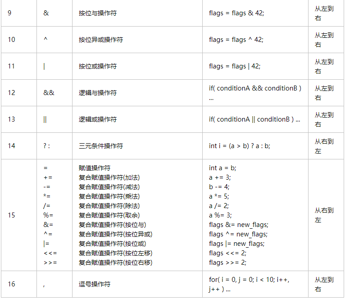Viewport: 345px width, 299px height.
Task: Click example flags = flags | 42;
Action: click(x=235, y=66)
